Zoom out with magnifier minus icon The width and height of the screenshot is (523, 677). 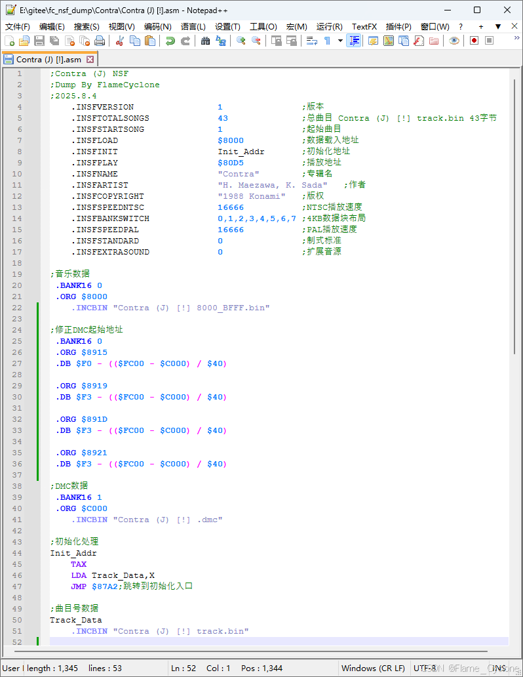pyautogui.click(x=256, y=41)
